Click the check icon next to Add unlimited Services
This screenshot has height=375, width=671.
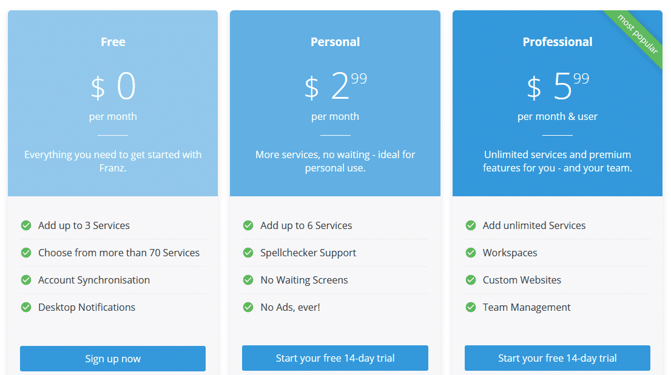pos(471,225)
